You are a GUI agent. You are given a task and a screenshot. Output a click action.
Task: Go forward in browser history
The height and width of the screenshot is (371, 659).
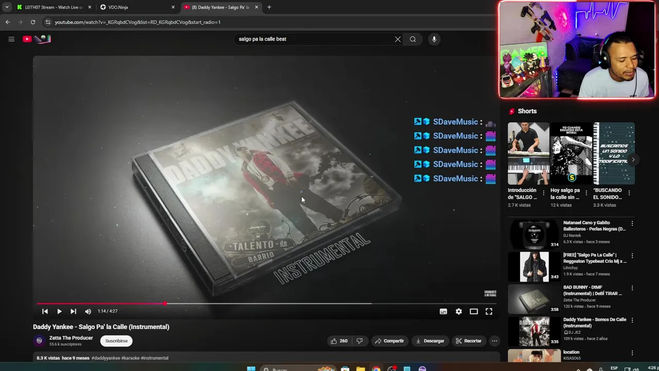[x=20, y=22]
